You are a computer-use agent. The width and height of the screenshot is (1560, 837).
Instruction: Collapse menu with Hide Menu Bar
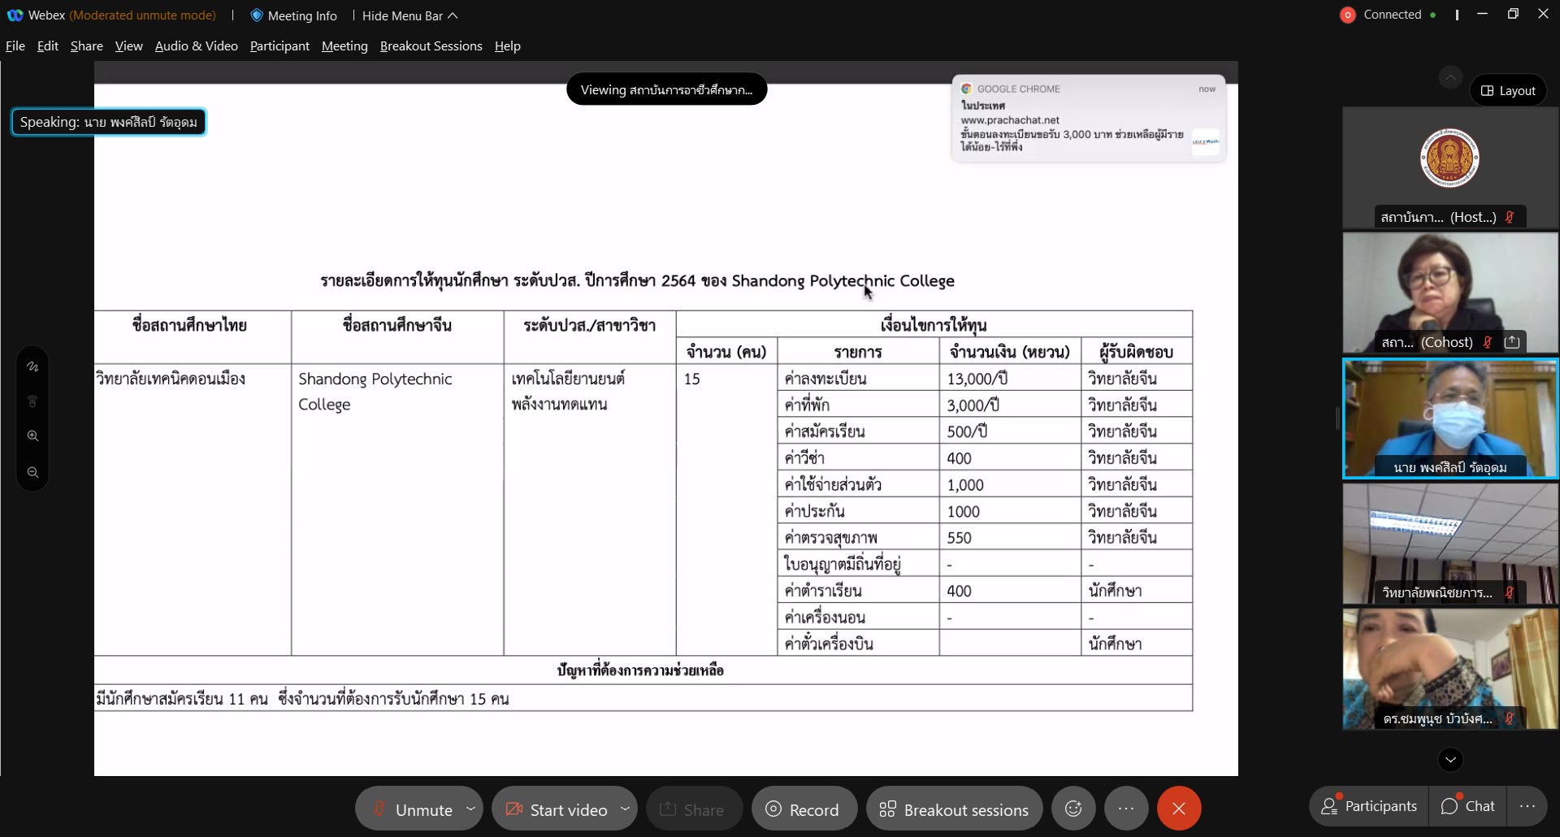pyautogui.click(x=410, y=15)
